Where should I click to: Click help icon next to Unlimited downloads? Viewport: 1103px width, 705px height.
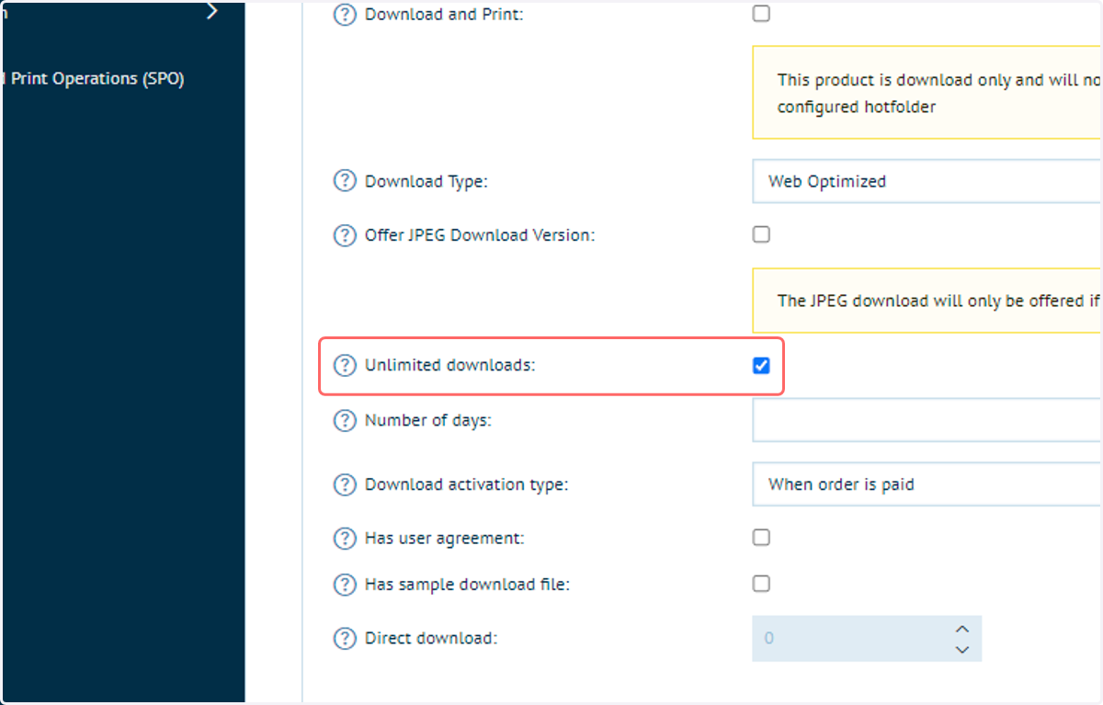(344, 366)
